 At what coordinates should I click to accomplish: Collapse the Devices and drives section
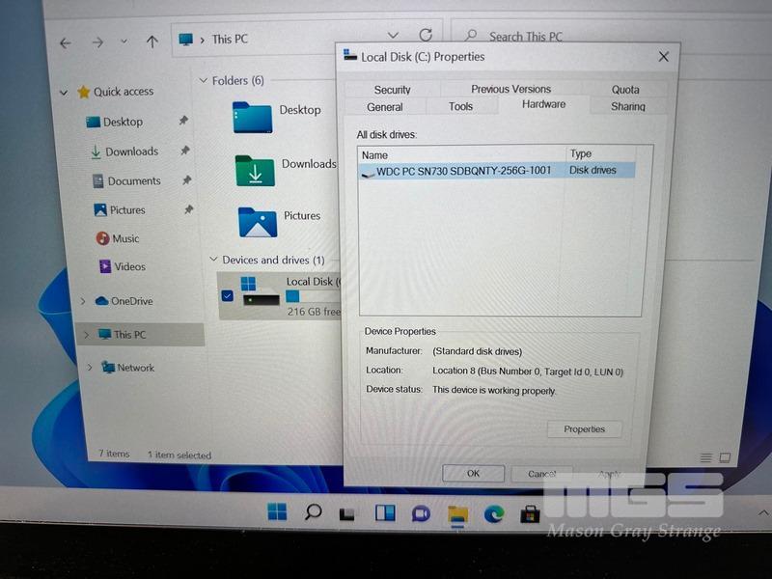(213, 261)
